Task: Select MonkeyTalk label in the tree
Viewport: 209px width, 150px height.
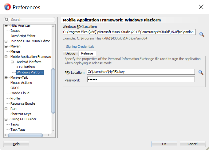Action: (x=19, y=77)
